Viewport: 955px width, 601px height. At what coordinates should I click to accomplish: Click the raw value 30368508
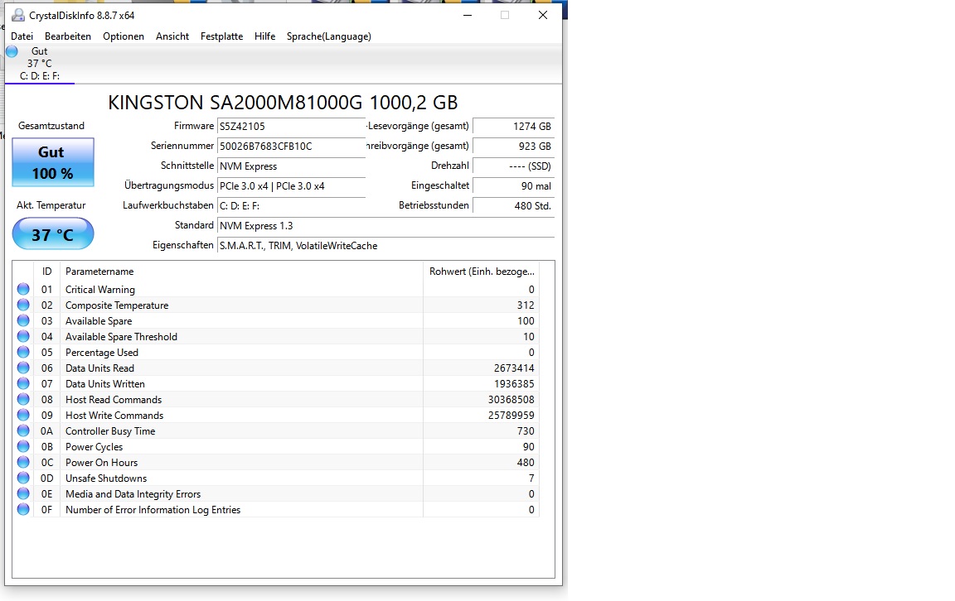[x=511, y=400]
